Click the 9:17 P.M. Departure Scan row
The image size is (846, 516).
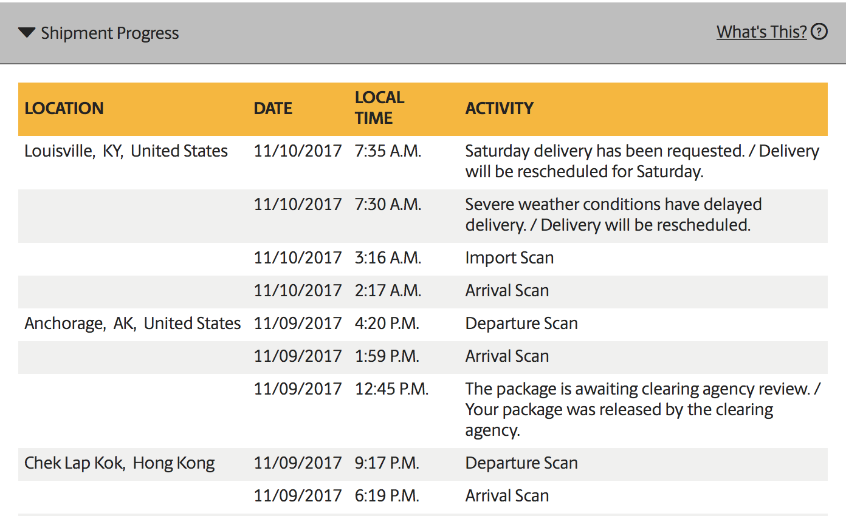[423, 463]
